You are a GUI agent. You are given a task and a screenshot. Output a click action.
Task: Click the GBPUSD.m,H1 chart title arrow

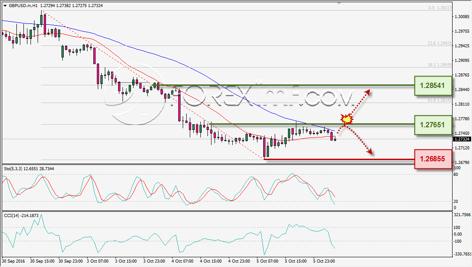tap(5, 6)
